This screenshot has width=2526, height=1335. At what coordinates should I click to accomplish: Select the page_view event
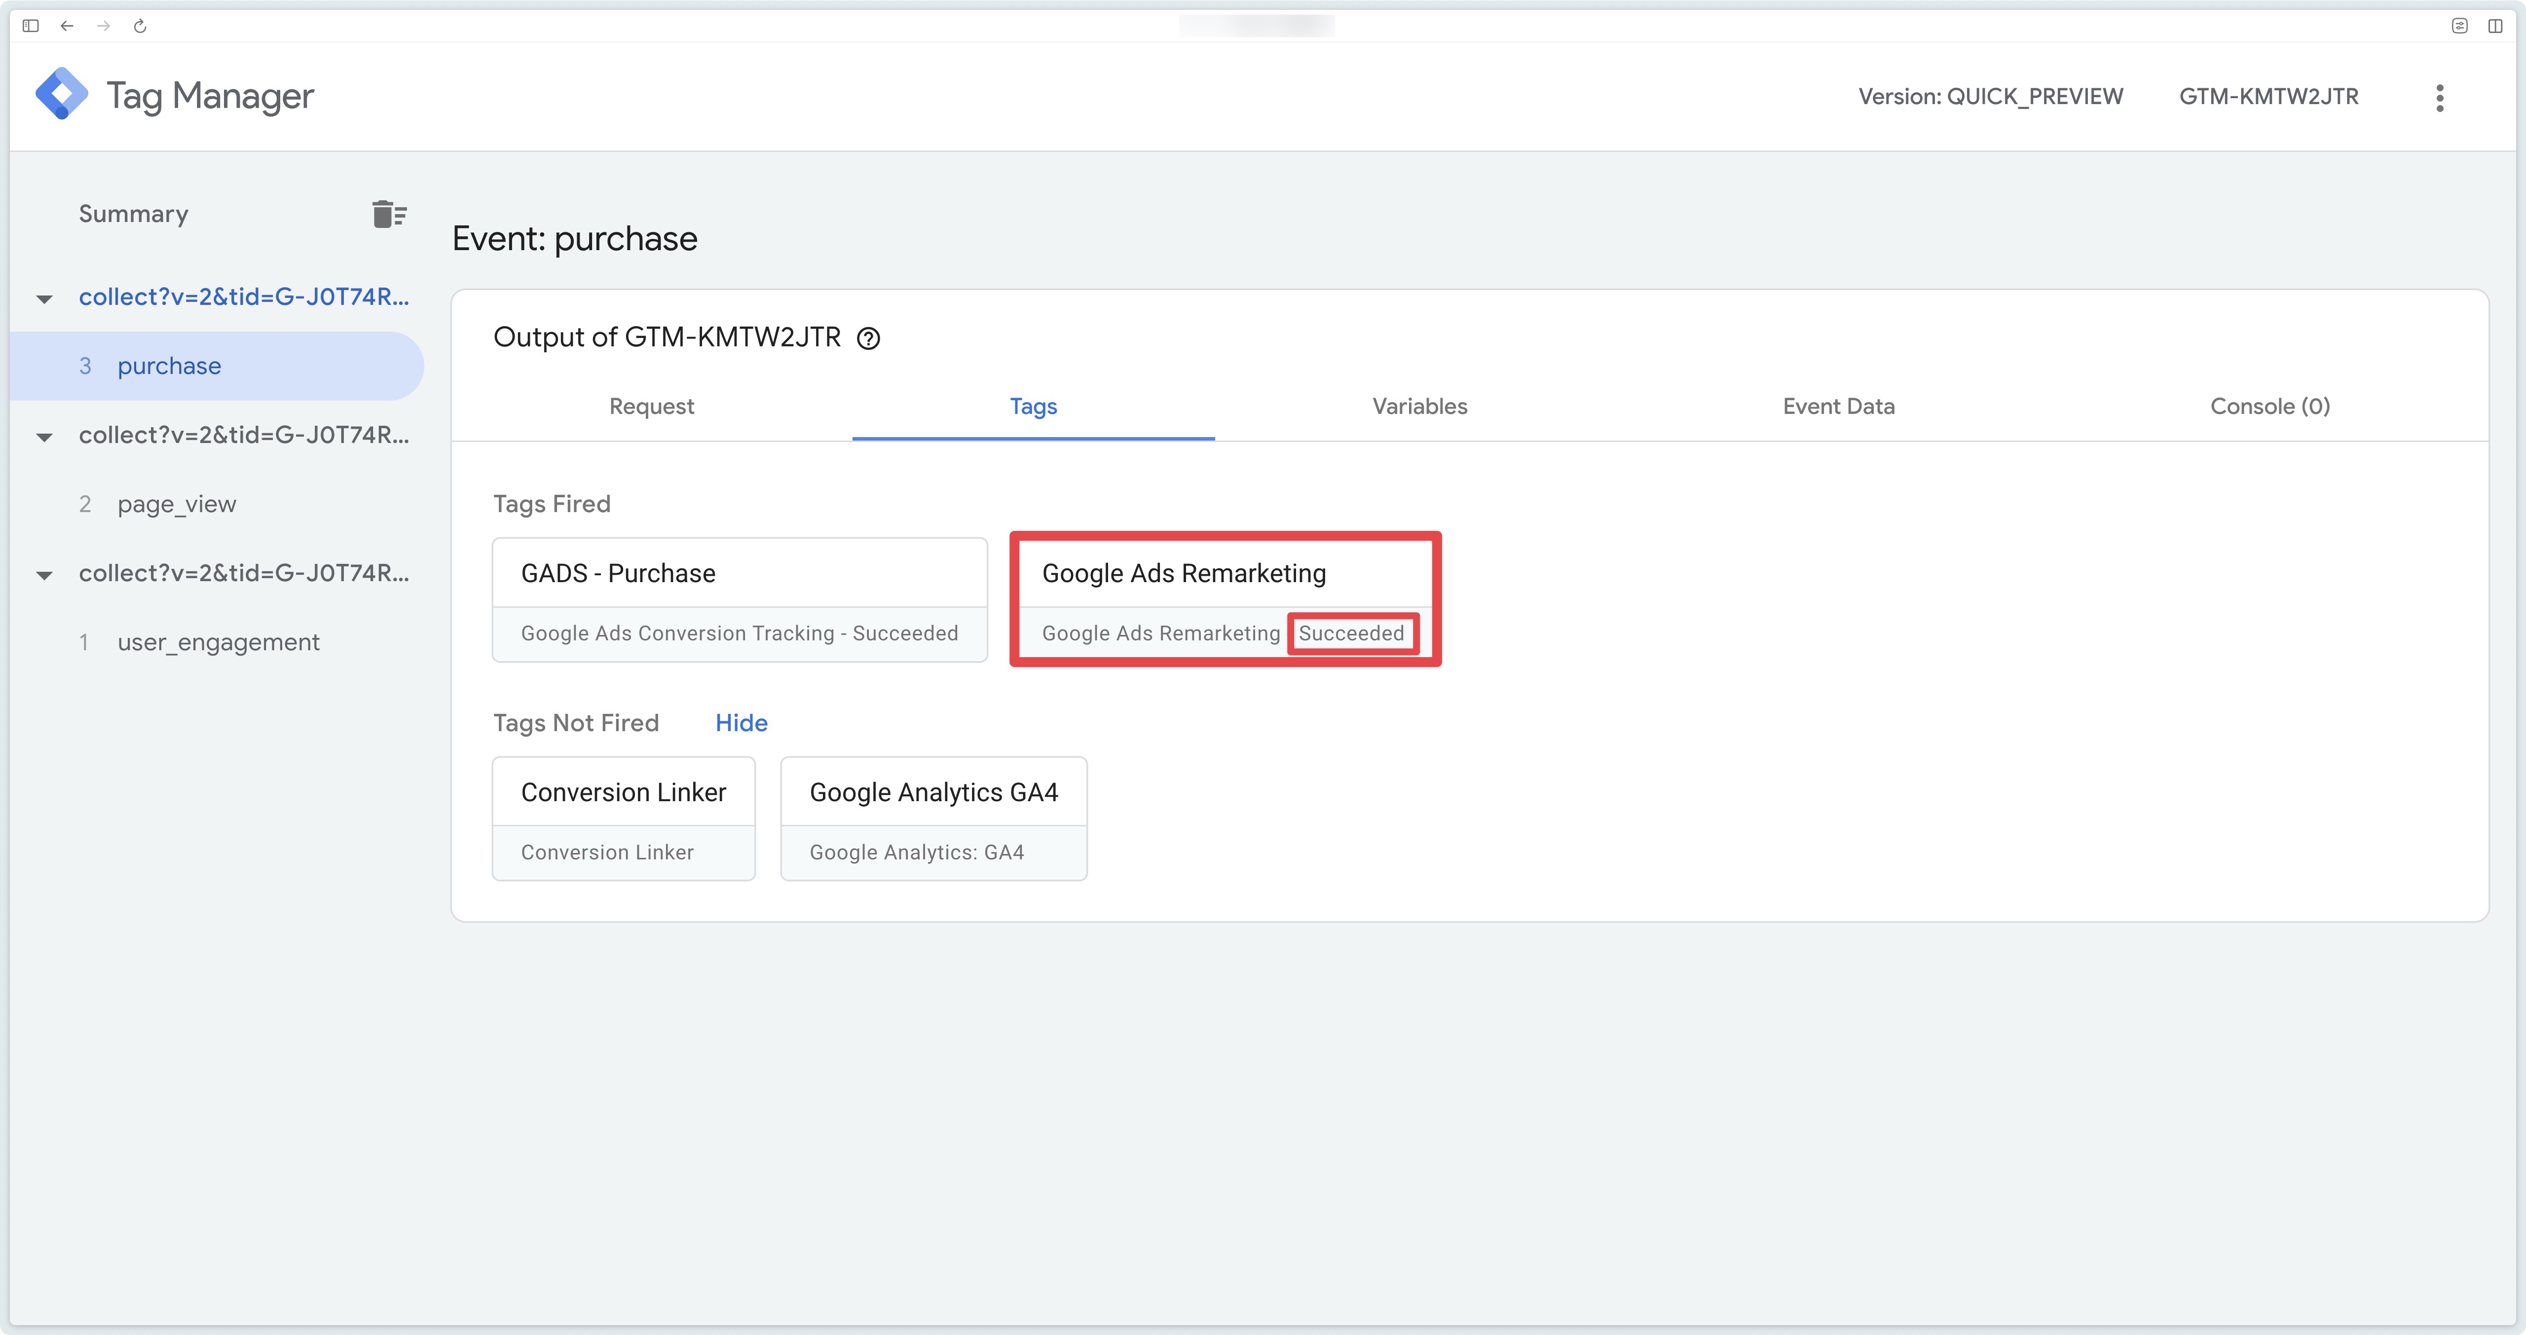[177, 504]
